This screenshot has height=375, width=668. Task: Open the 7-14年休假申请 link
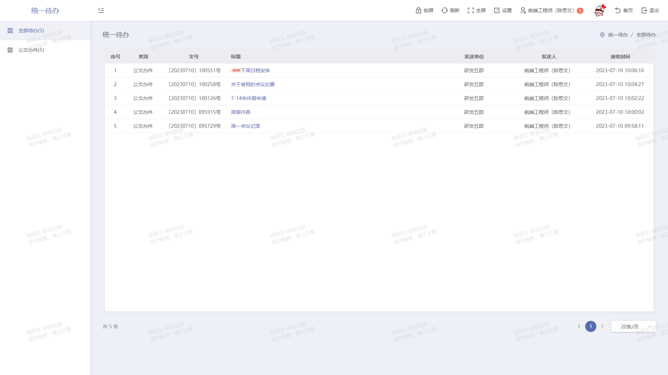click(x=248, y=98)
